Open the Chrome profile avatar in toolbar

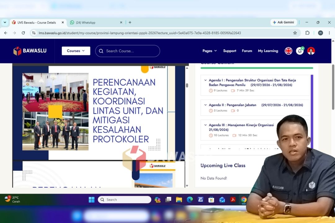320,33
